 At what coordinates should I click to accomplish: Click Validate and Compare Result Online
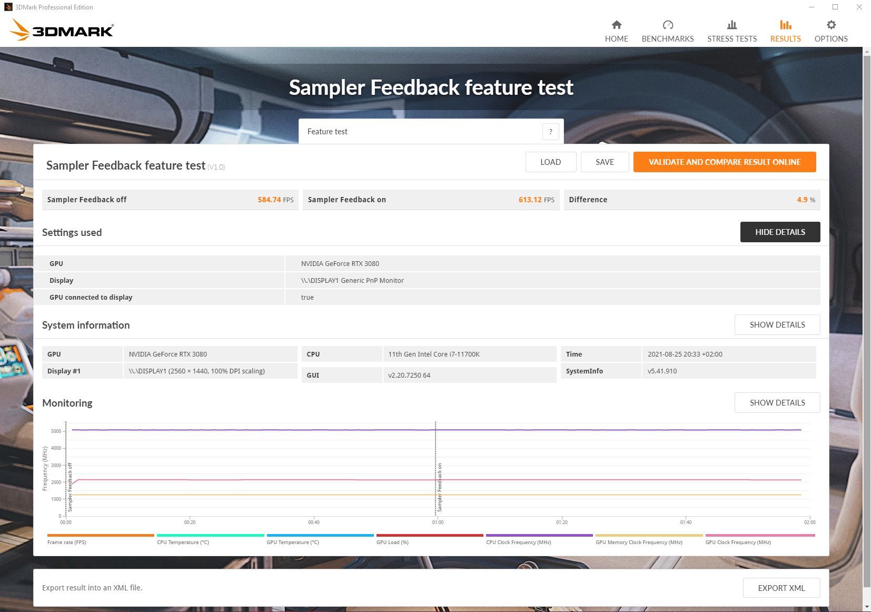(725, 162)
